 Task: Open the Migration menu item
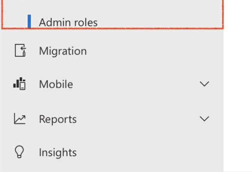[x=113, y=51]
